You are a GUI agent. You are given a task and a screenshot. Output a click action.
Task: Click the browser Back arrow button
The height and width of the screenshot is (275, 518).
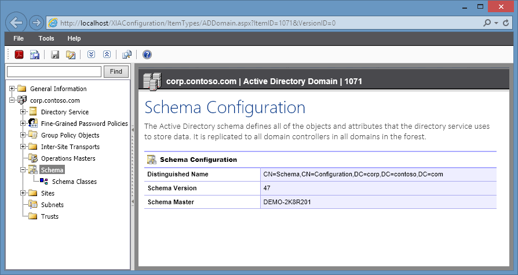click(x=16, y=23)
